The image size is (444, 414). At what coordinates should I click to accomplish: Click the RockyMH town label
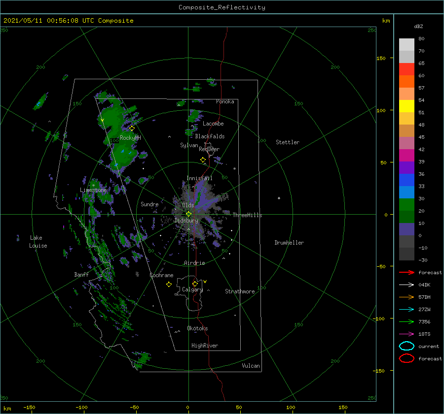pyautogui.click(x=130, y=138)
